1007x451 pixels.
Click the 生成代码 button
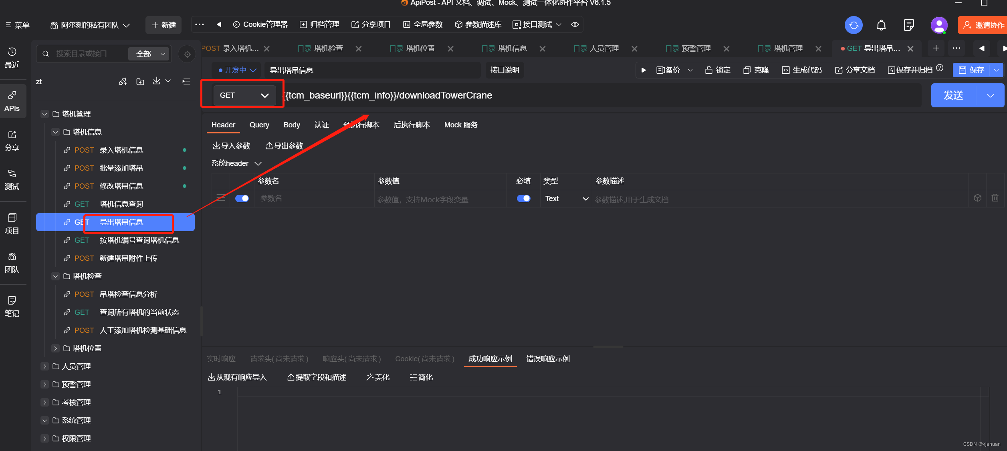pyautogui.click(x=801, y=70)
